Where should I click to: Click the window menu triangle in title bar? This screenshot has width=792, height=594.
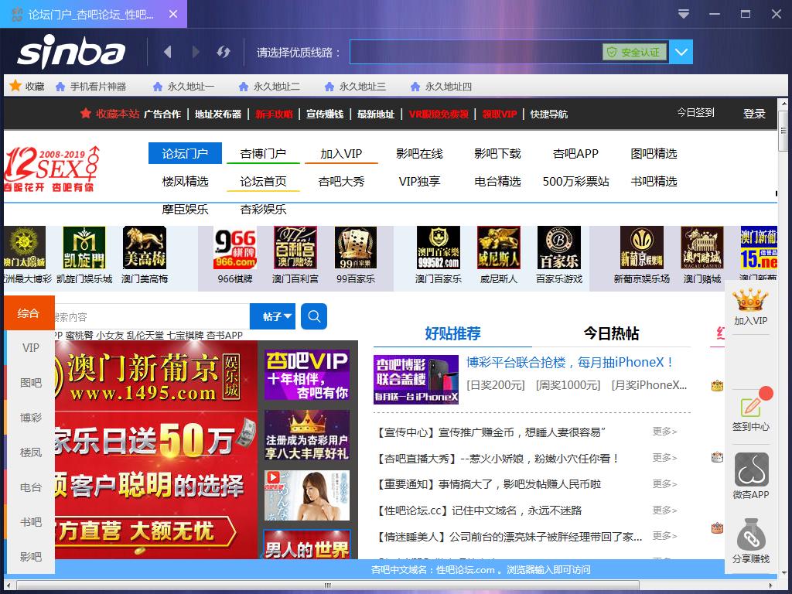(684, 14)
